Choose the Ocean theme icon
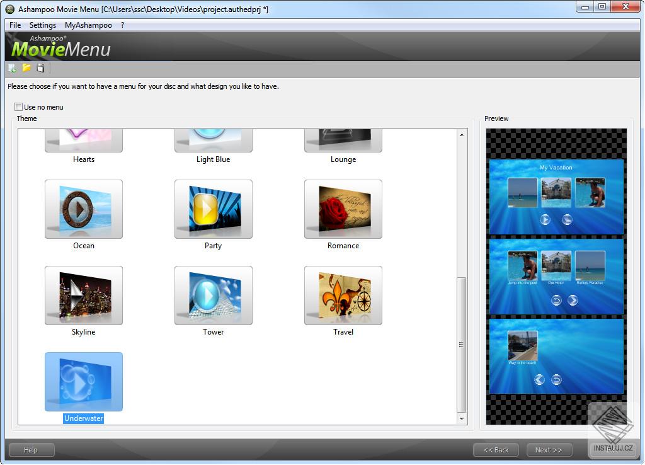This screenshot has height=465, width=645. [84, 209]
